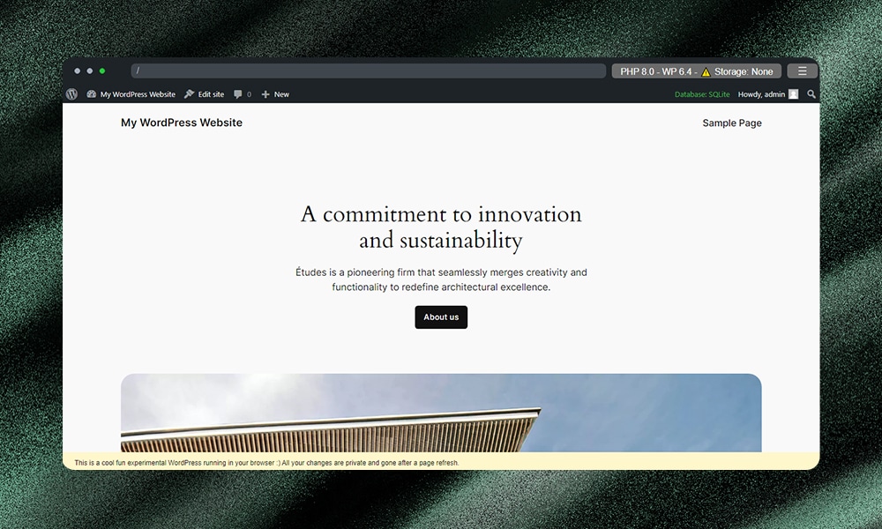This screenshot has width=882, height=529.
Task: Click the hero building image
Action: [x=441, y=414]
